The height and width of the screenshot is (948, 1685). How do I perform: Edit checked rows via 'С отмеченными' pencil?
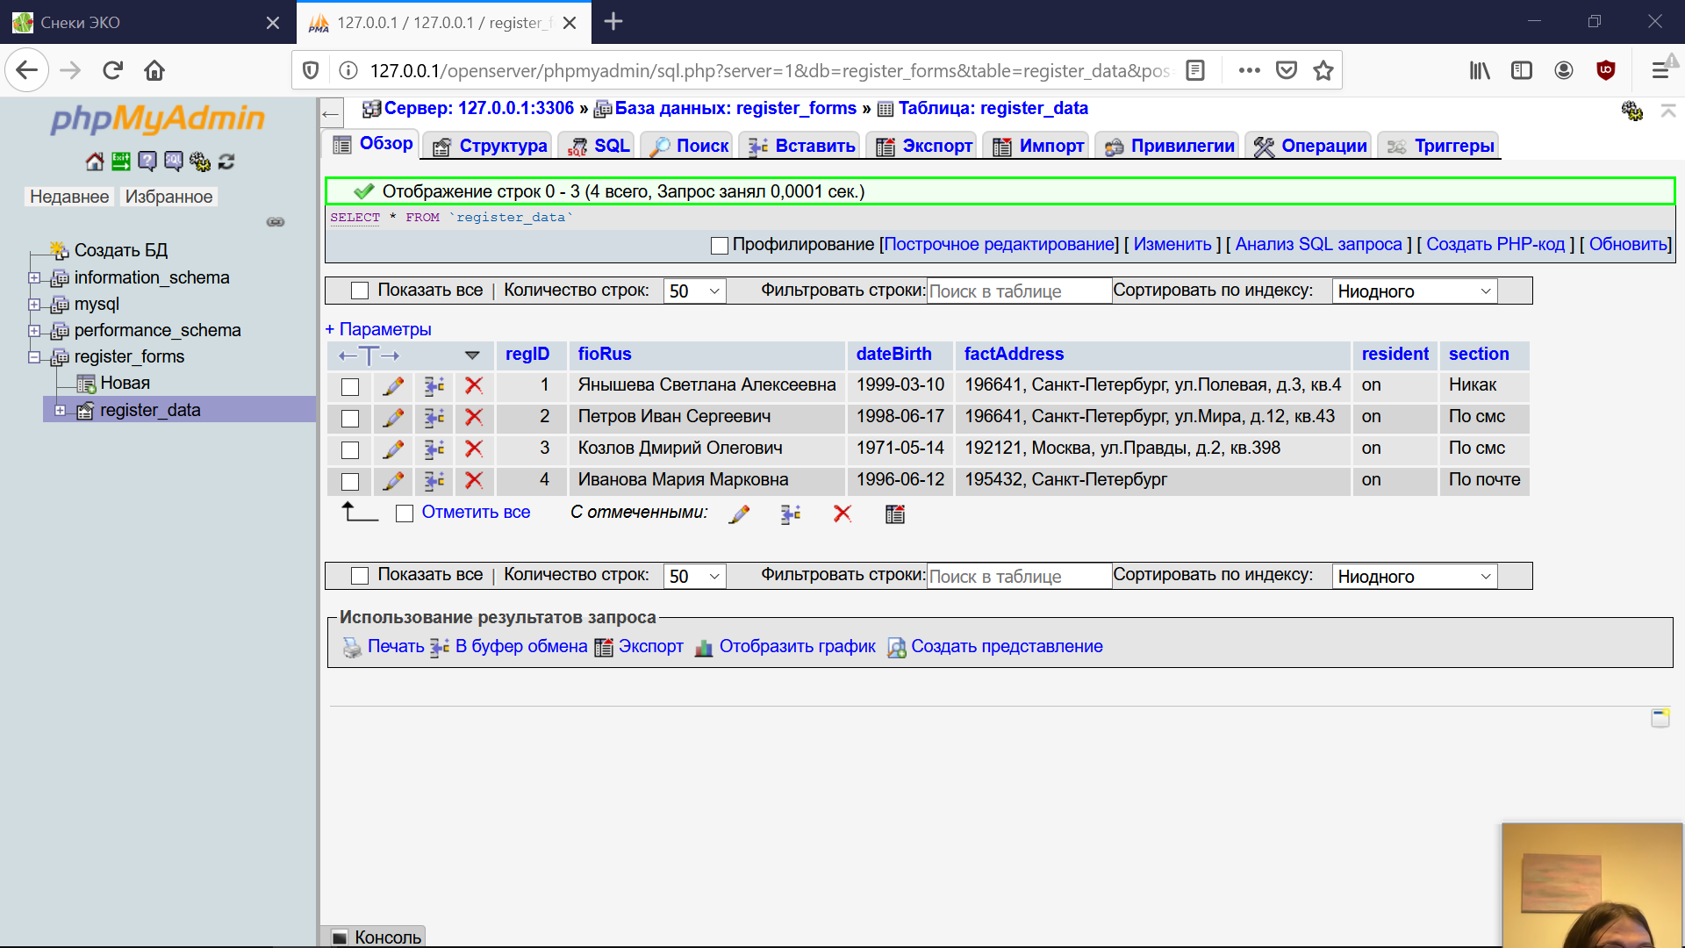[x=740, y=513]
